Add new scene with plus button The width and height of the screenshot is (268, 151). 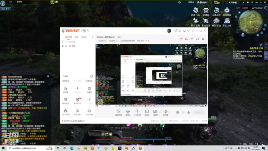pos(93,37)
